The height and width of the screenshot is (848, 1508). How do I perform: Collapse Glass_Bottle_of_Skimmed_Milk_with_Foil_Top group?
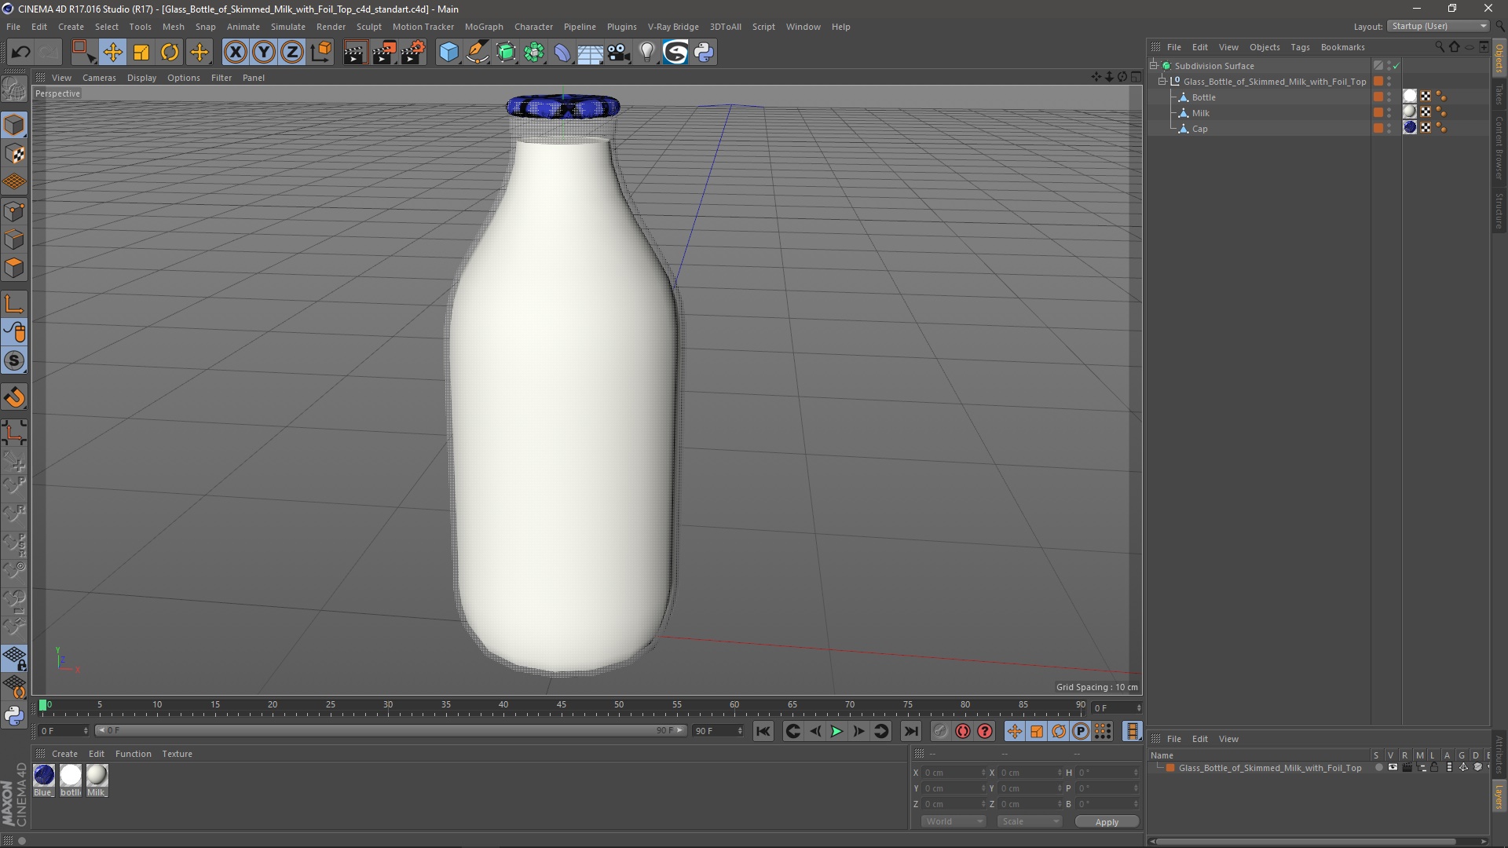click(1162, 82)
